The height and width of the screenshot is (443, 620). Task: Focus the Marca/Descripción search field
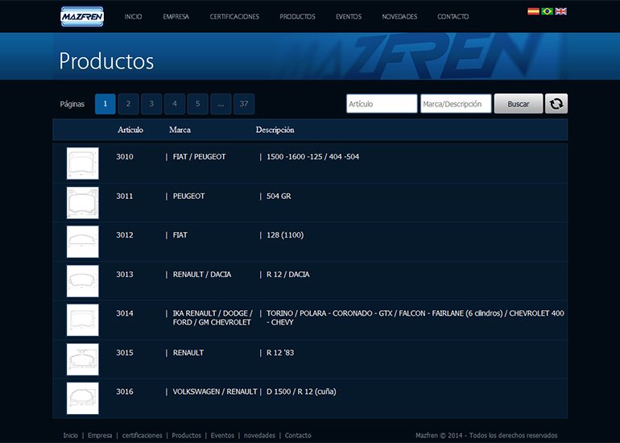coord(456,104)
